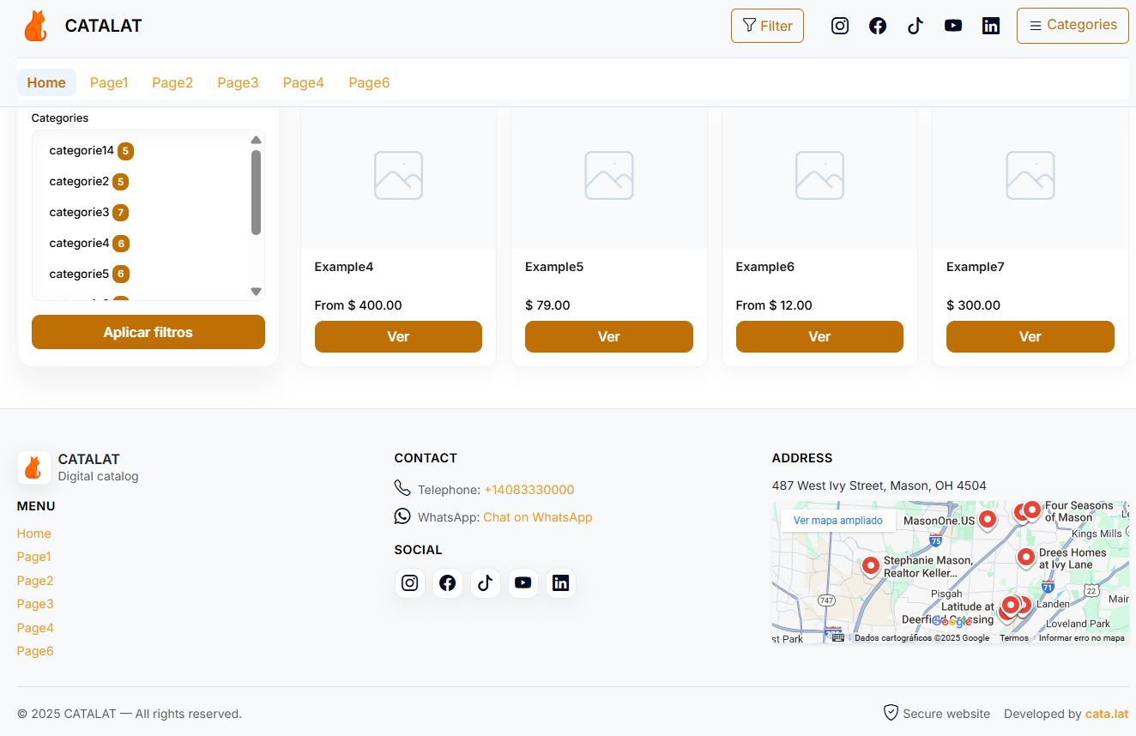This screenshot has width=1136, height=736.
Task: Select categorie5 filter option
Action: coord(79,274)
